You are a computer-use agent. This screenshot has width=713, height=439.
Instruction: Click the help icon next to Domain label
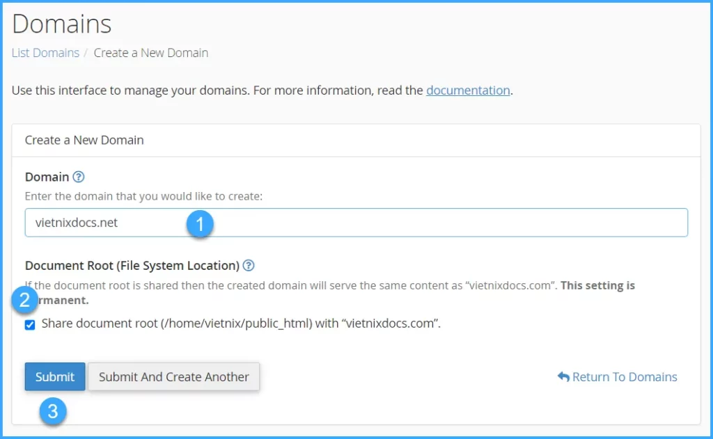click(79, 177)
